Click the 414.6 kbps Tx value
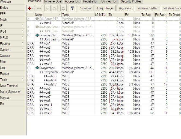 (x=116, y=72)
